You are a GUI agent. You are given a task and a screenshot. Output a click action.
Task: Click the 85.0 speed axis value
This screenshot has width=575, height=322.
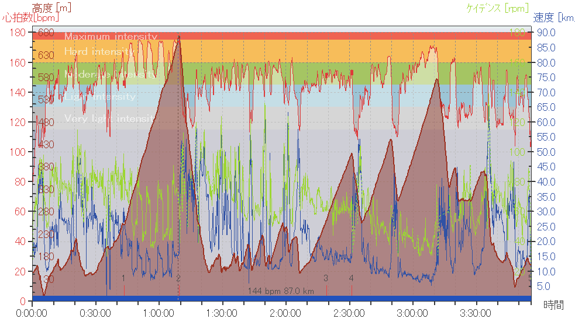546,47
